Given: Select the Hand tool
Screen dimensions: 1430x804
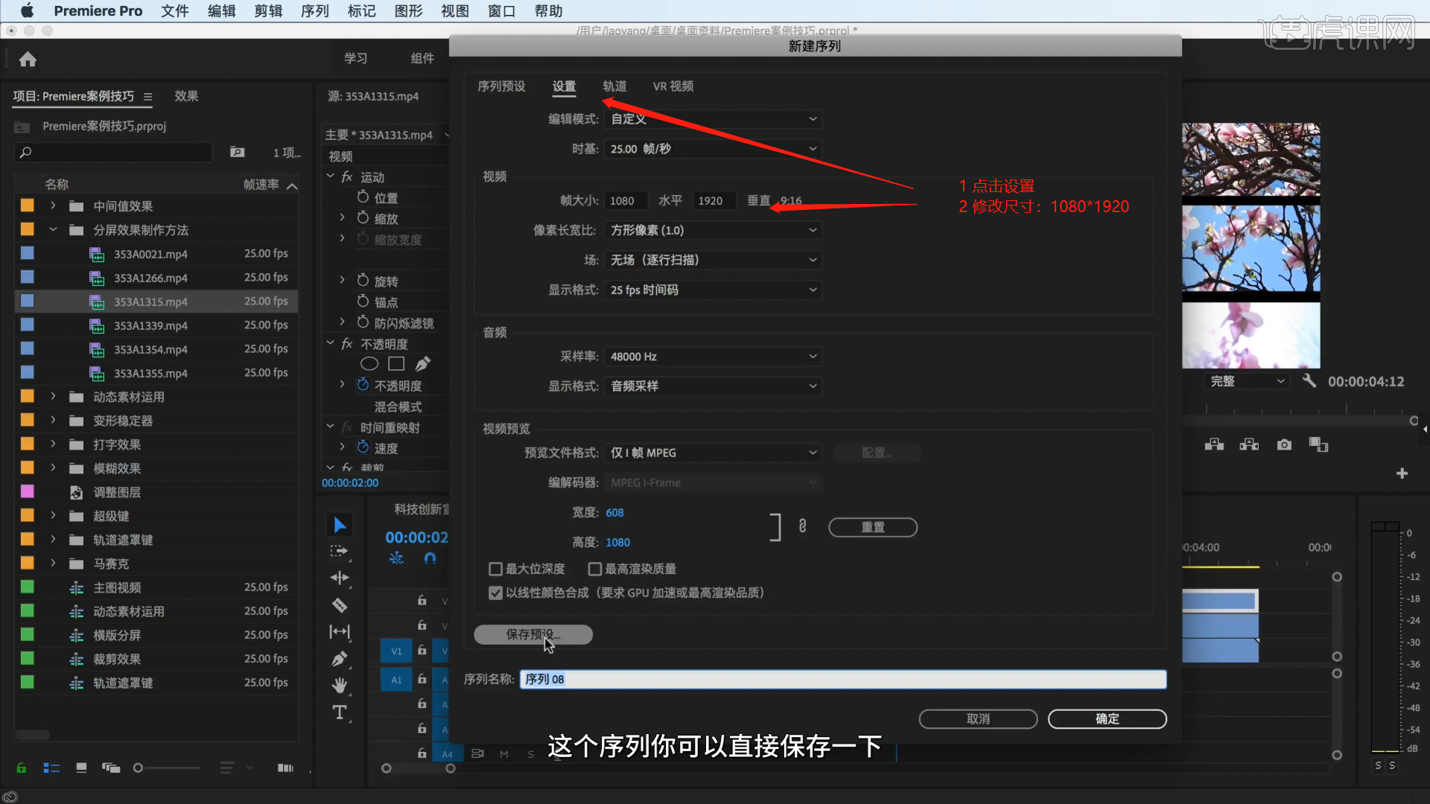Looking at the screenshot, I should [x=340, y=685].
